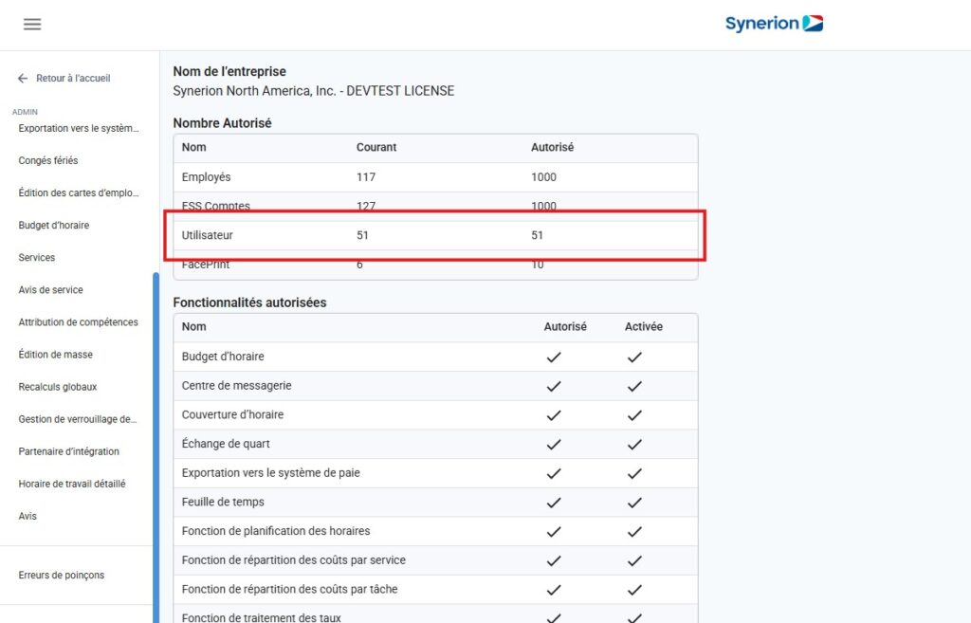
Task: Select the Utilisateur row in table
Action: click(x=435, y=235)
